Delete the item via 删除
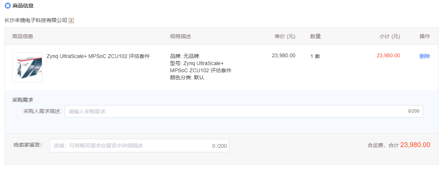 pos(425,56)
